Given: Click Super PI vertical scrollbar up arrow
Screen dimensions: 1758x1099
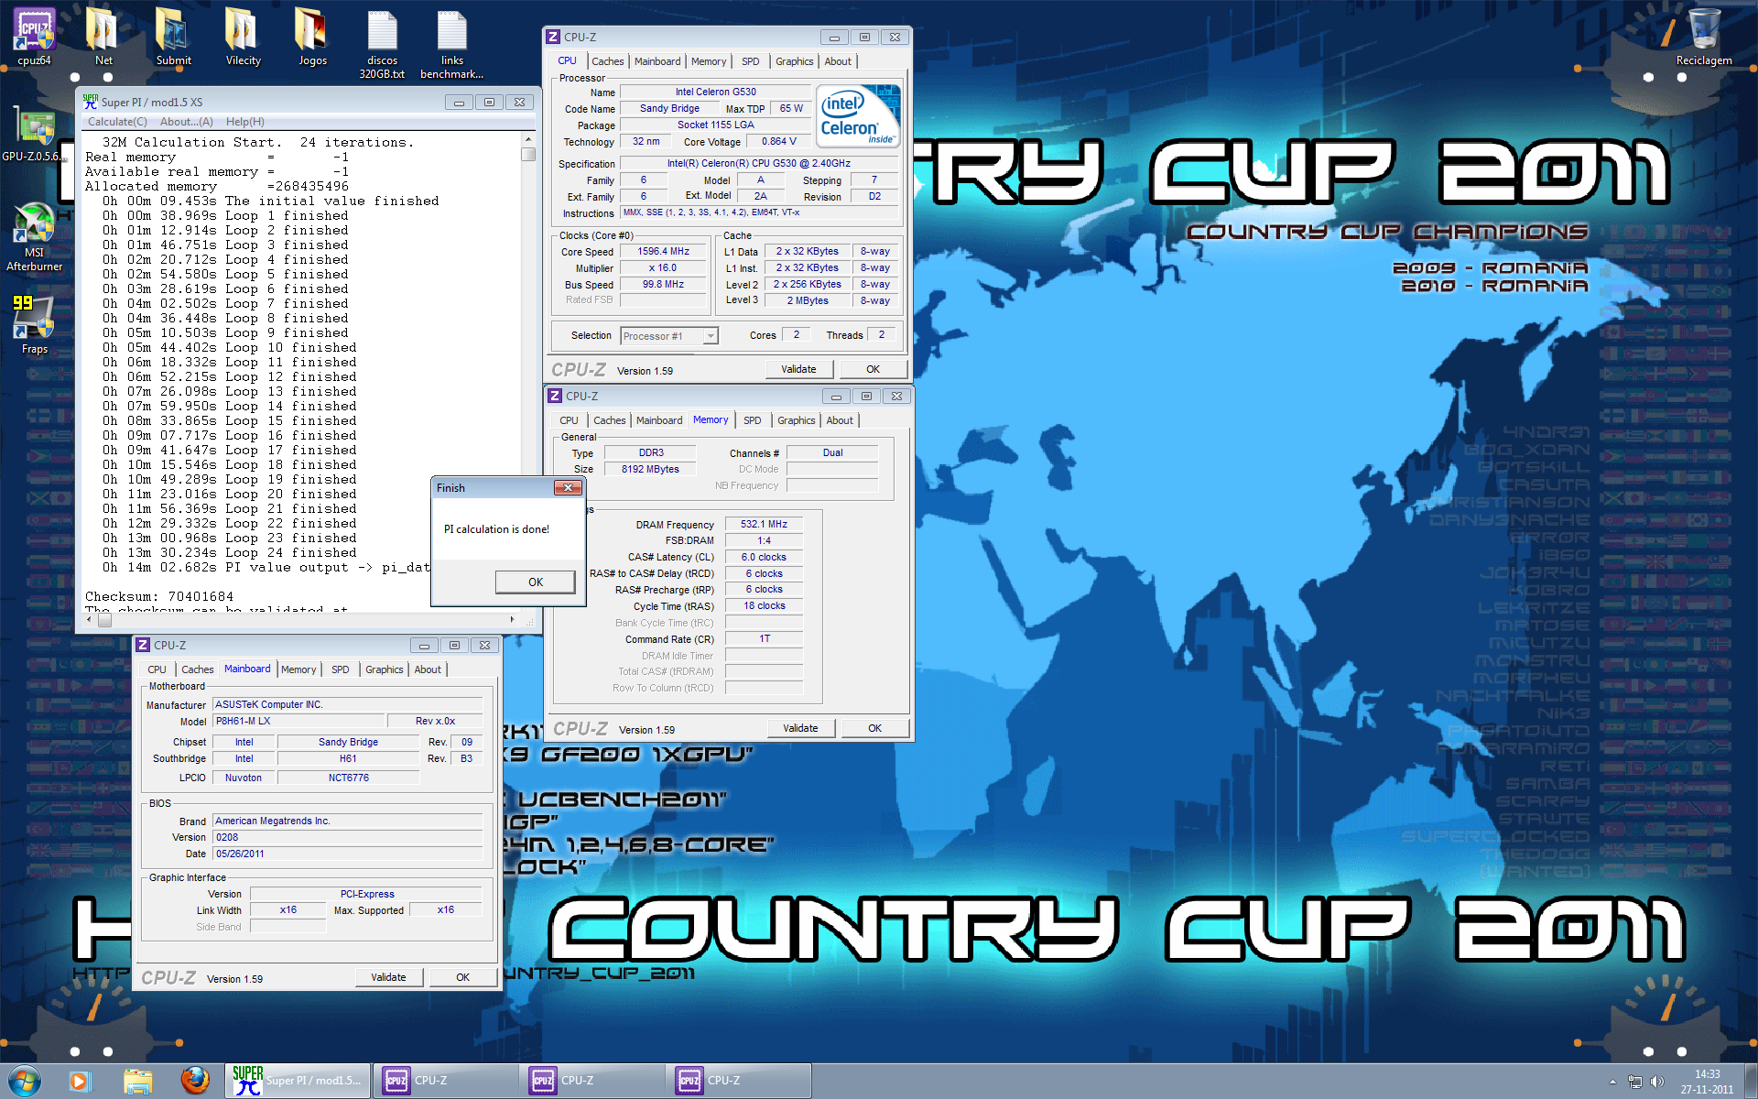Looking at the screenshot, I should pyautogui.click(x=528, y=139).
